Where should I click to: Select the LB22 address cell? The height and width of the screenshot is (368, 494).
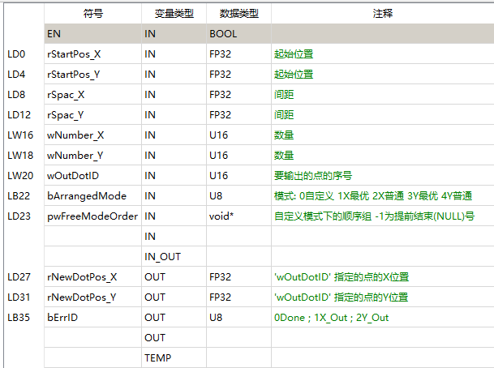24,195
